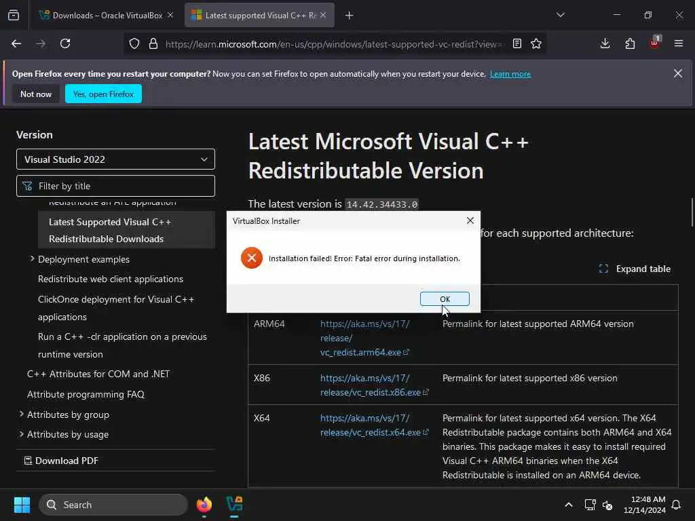The image size is (695, 521).
Task: Click the site security padlock icon
Action: tap(153, 43)
